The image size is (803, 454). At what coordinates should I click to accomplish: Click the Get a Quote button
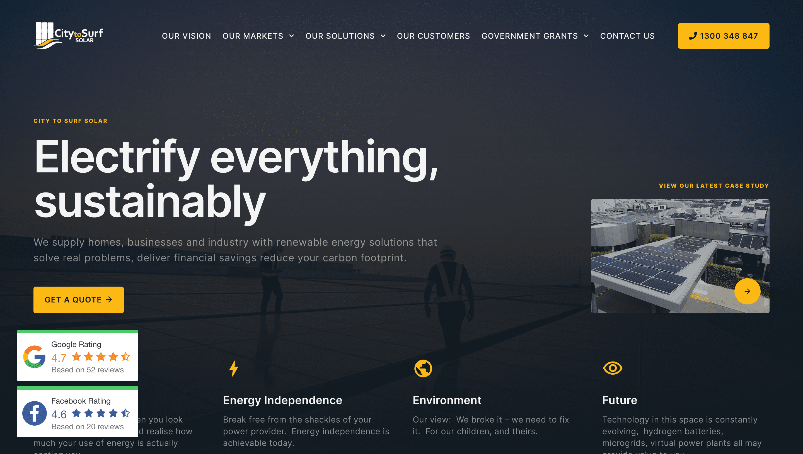coord(78,300)
